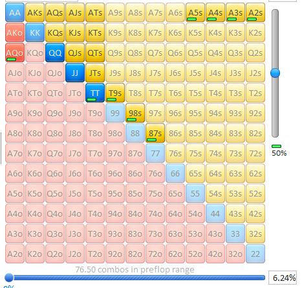The image size is (302, 288).
Task: Select the 32o hand cell
Action: pyautogui.click(x=235, y=254)
